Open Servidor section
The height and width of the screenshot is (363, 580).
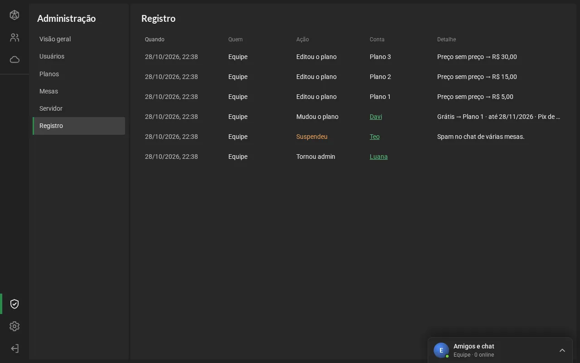point(79,108)
